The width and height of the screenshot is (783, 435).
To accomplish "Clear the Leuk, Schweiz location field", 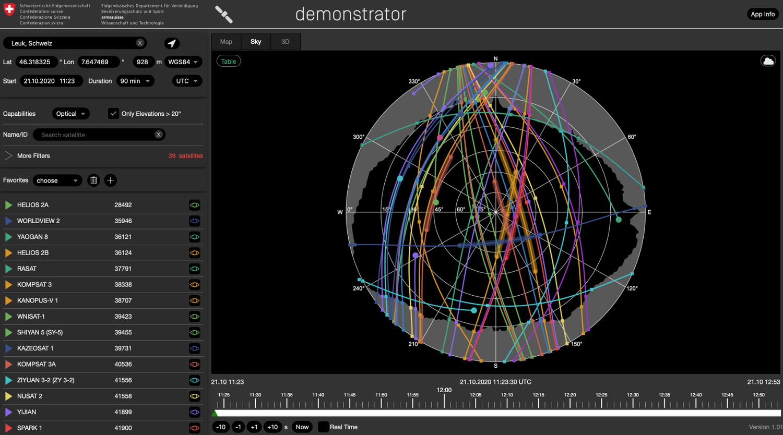I will point(140,43).
